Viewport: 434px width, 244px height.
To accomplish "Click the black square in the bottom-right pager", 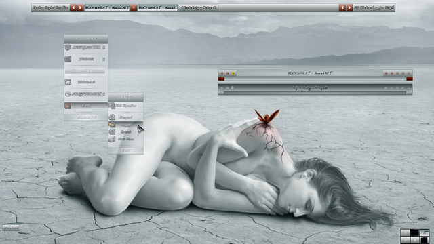I will click(414, 232).
